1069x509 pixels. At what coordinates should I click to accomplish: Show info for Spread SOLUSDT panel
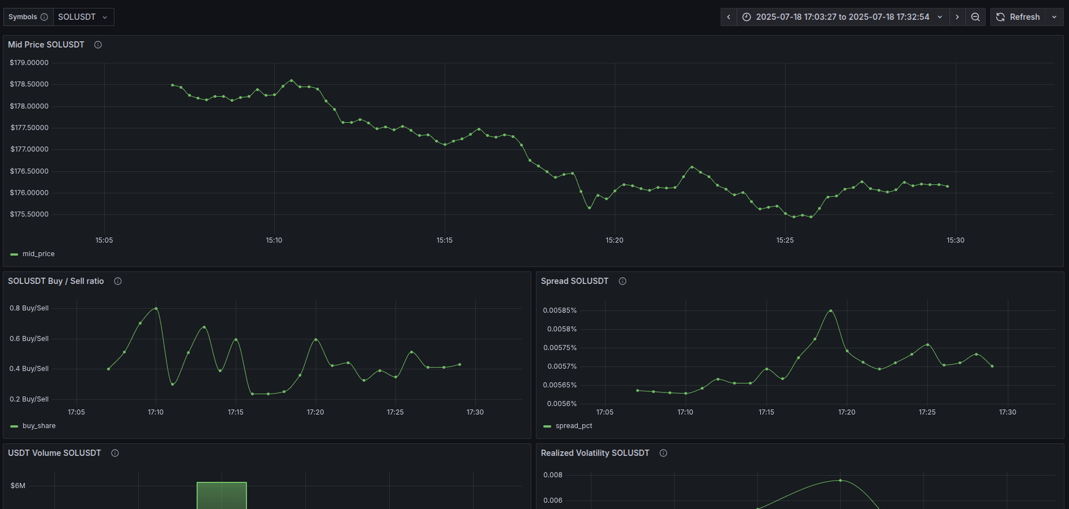(623, 281)
